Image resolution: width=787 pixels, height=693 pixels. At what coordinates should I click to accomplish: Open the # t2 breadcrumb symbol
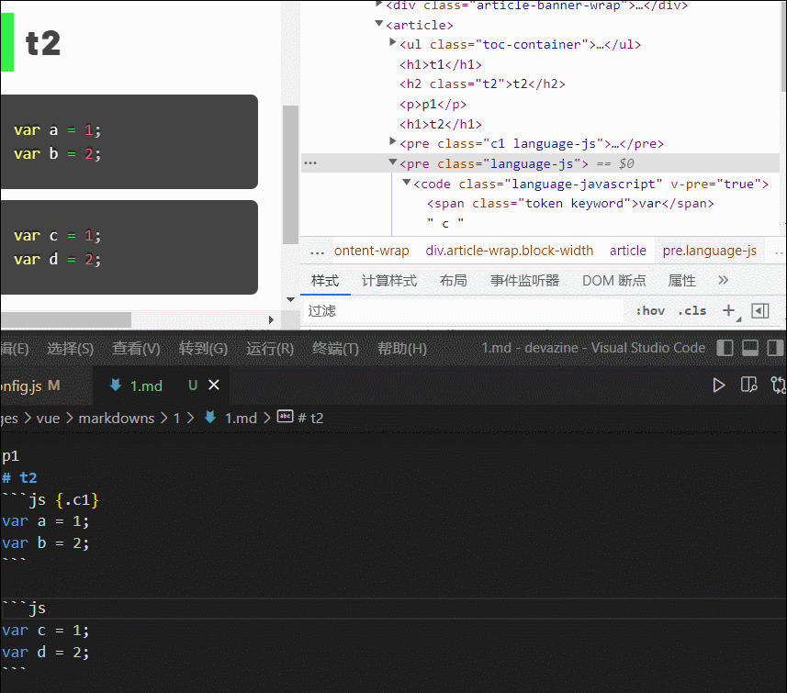pyautogui.click(x=310, y=418)
